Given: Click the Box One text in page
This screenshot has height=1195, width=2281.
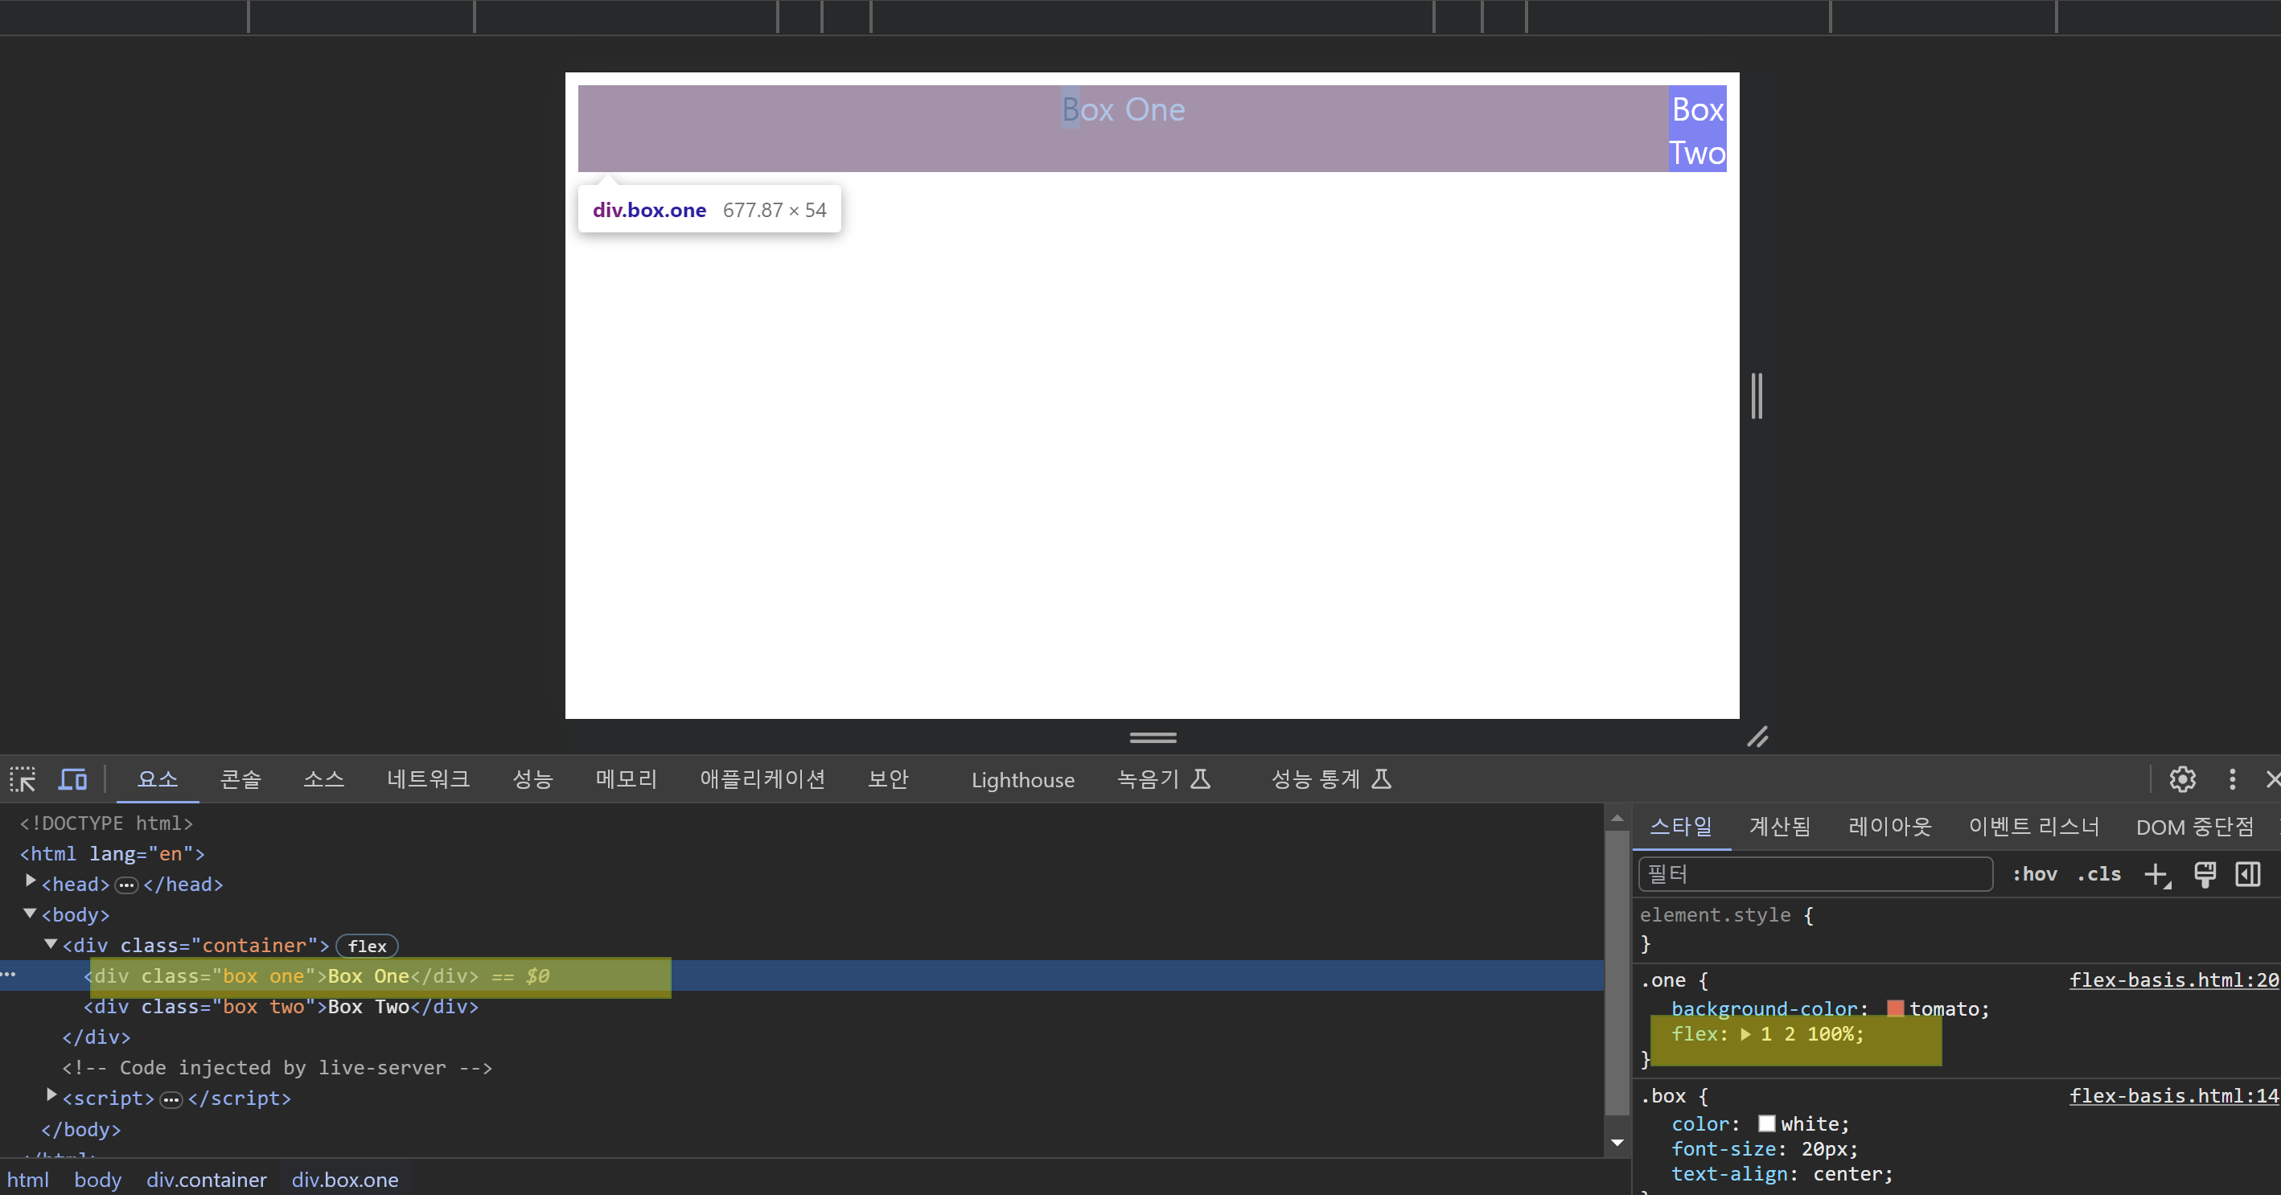Looking at the screenshot, I should (1123, 109).
